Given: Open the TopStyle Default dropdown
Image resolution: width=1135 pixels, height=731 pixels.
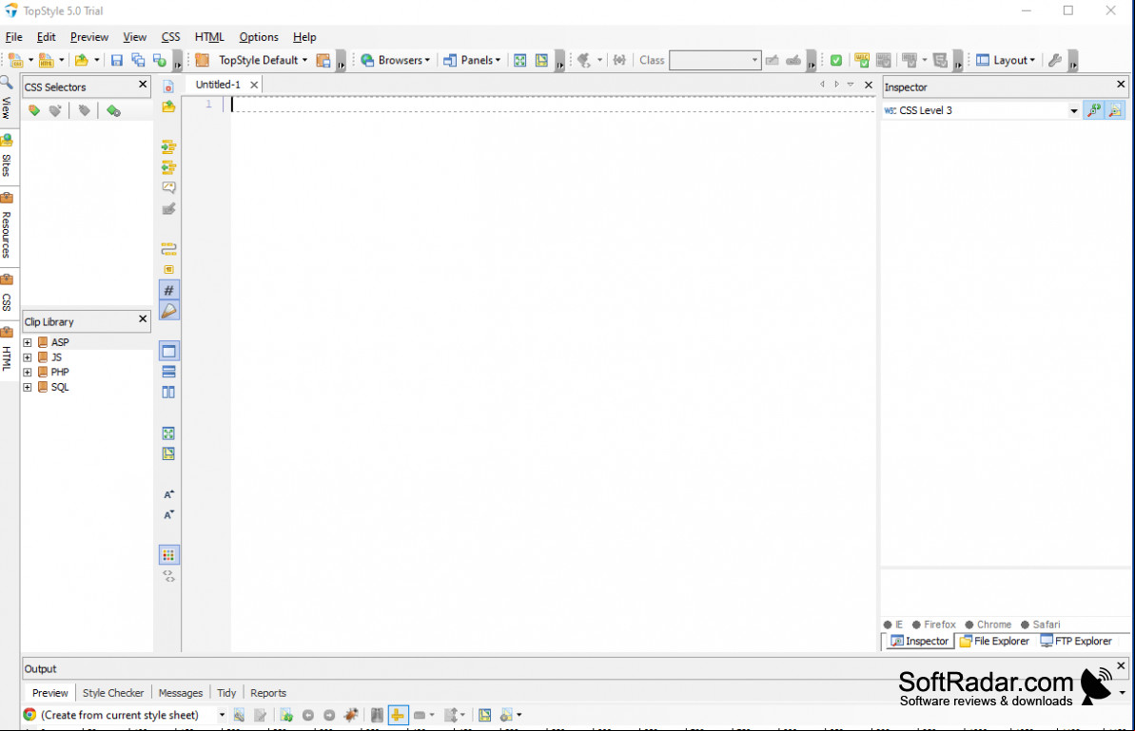Looking at the screenshot, I should [264, 60].
